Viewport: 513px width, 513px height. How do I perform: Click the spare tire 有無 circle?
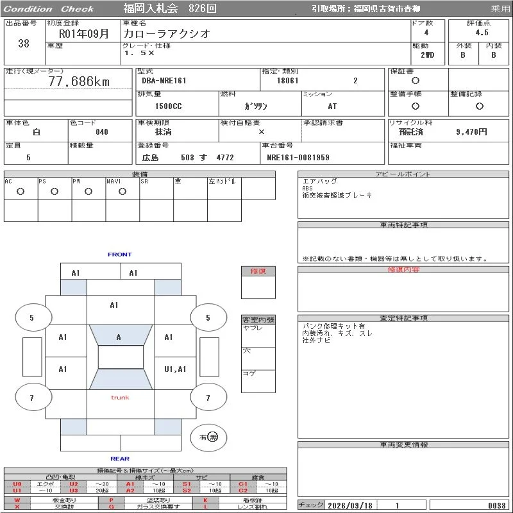pos(208,437)
